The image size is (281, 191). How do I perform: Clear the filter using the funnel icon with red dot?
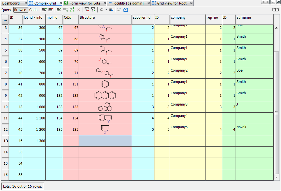pyautogui.click(x=87, y=10)
